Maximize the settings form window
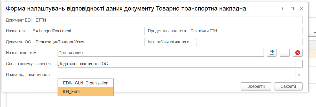Image resolution: width=316 pixels, height=107 pixels. coord(292,8)
